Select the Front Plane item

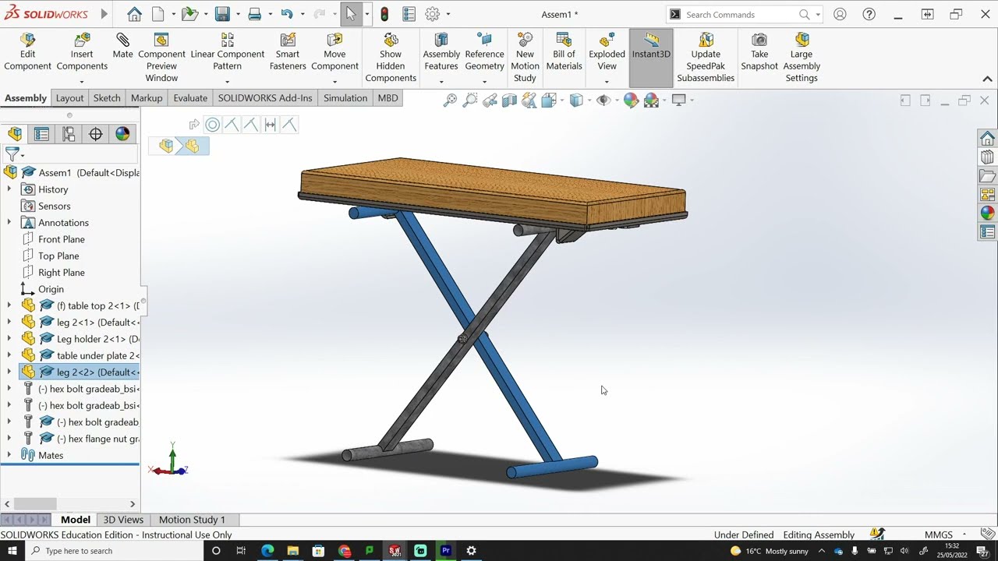(x=62, y=239)
